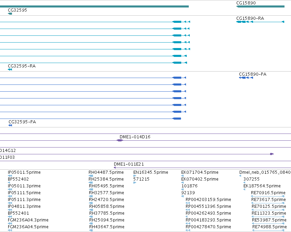Select RH25094.5prime EST label
Screen dimensions: 291x232
pyautogui.click(x=107, y=220)
